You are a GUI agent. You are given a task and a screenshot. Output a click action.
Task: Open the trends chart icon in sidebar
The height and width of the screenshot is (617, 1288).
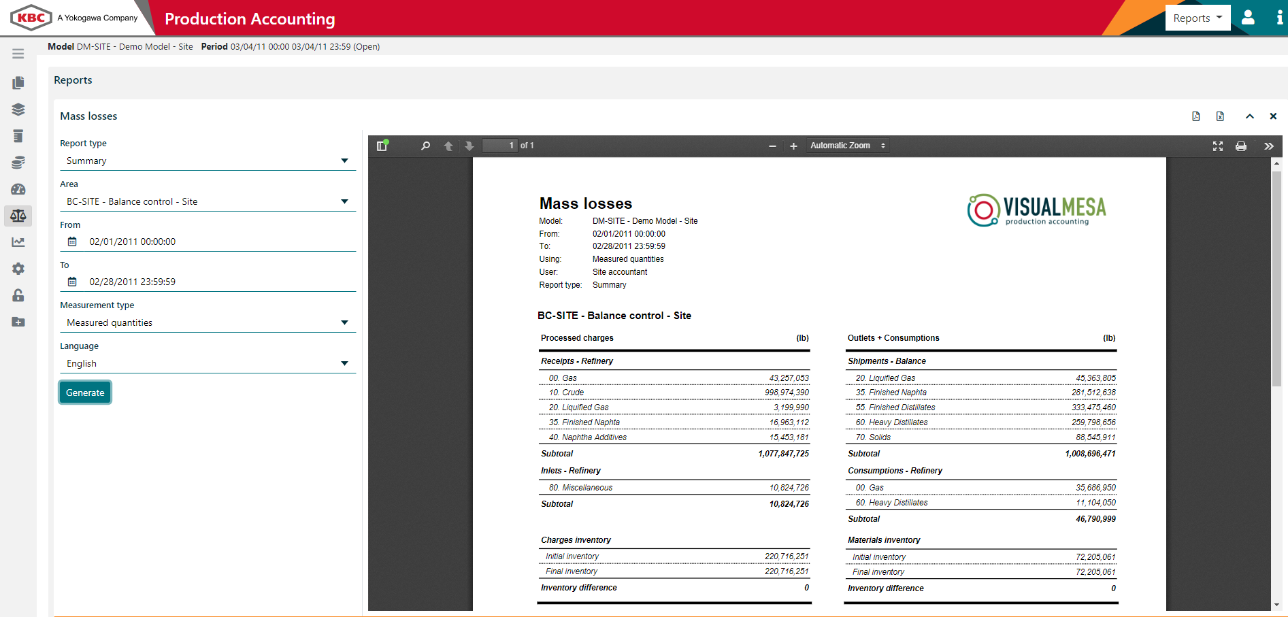pyautogui.click(x=18, y=242)
